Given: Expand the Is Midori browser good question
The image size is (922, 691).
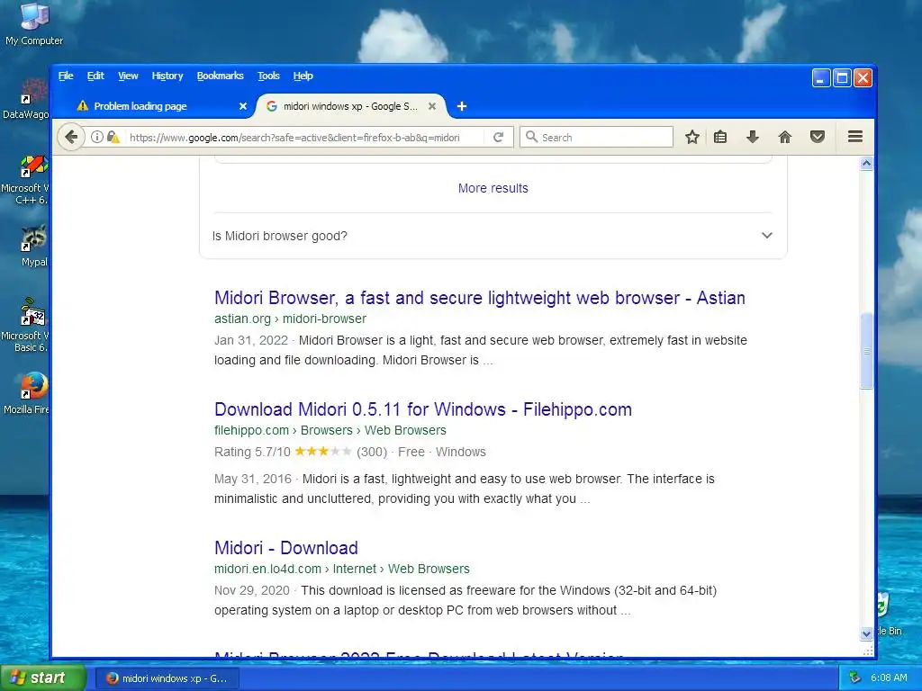Looking at the screenshot, I should pyautogui.click(x=493, y=236).
